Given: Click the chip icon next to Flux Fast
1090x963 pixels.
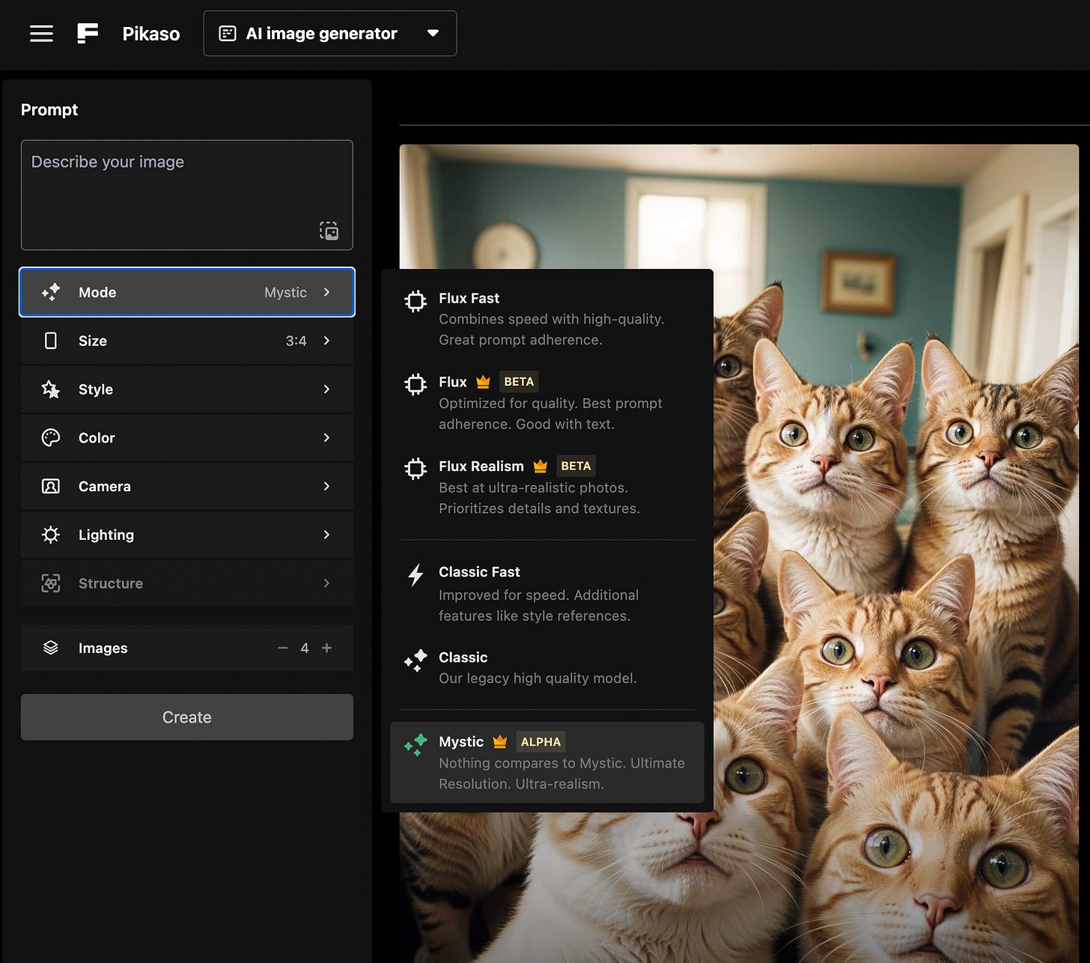Looking at the screenshot, I should point(415,301).
